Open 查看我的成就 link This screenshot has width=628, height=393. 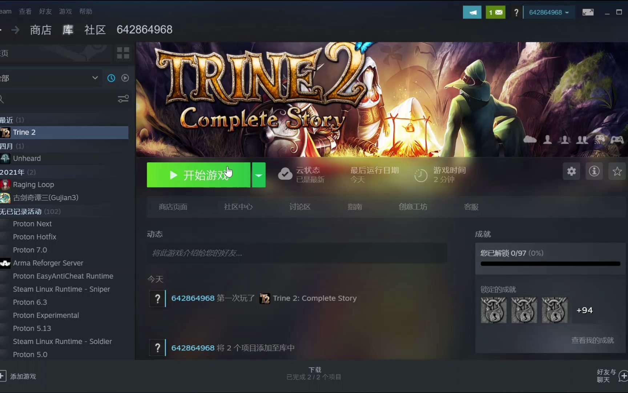[592, 341]
